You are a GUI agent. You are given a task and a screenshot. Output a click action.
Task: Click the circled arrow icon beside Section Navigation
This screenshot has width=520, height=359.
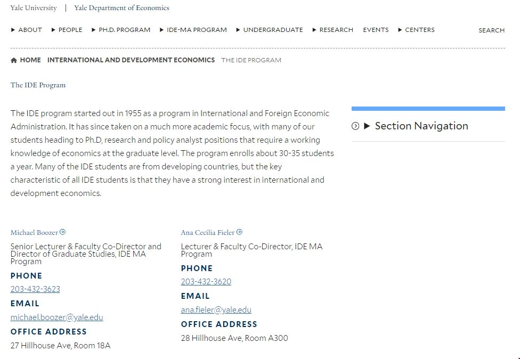355,126
